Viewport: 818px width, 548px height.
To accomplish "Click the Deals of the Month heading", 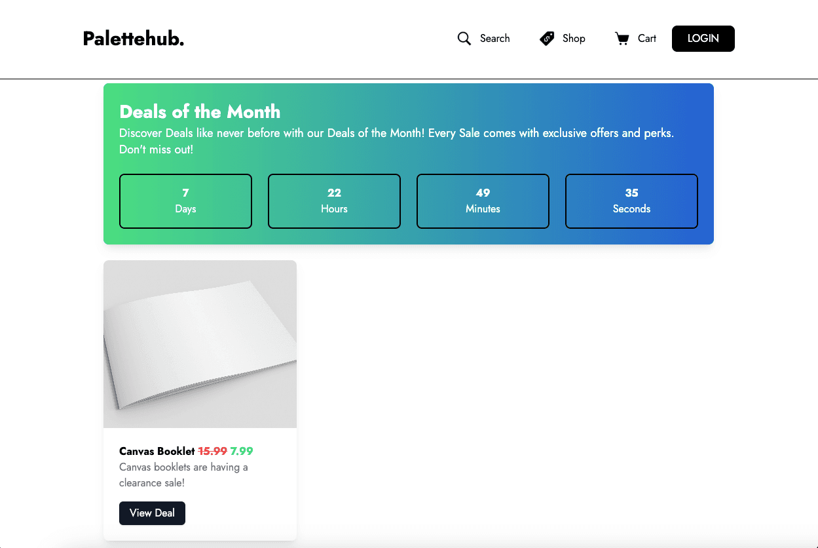I will coord(200,111).
